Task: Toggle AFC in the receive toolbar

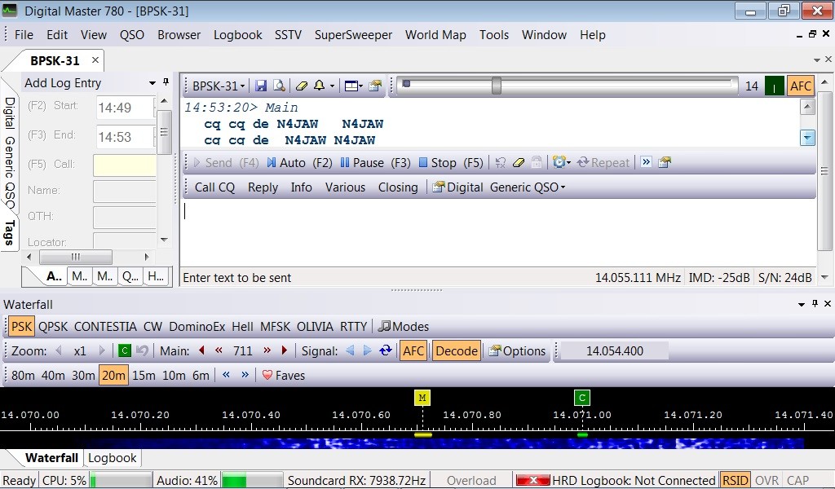Action: click(x=801, y=86)
